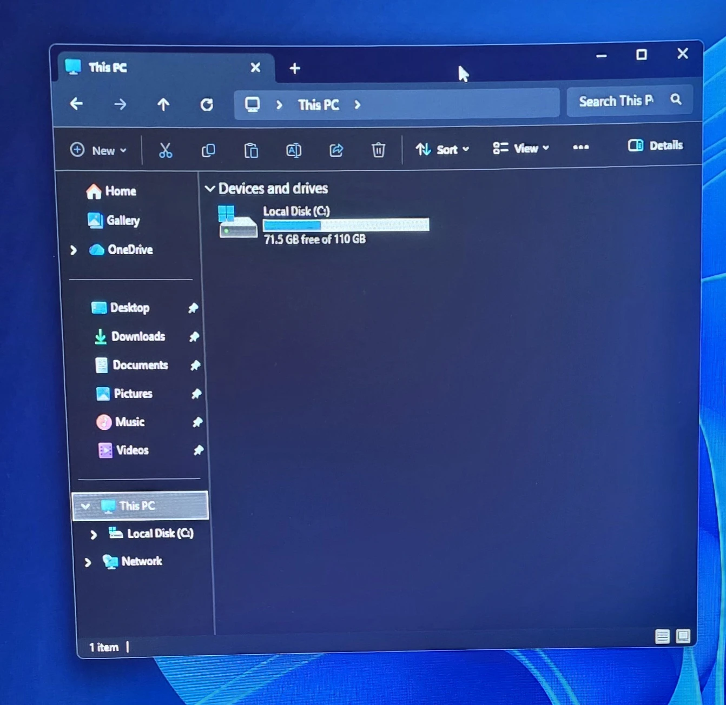Open OneDrive in the sidebar

point(121,249)
